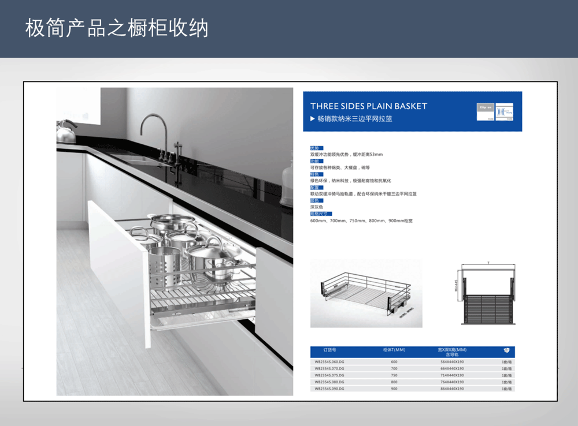
Task: Click the line 可存放各种锅类、大餐盘，碗等
Action: (x=340, y=167)
